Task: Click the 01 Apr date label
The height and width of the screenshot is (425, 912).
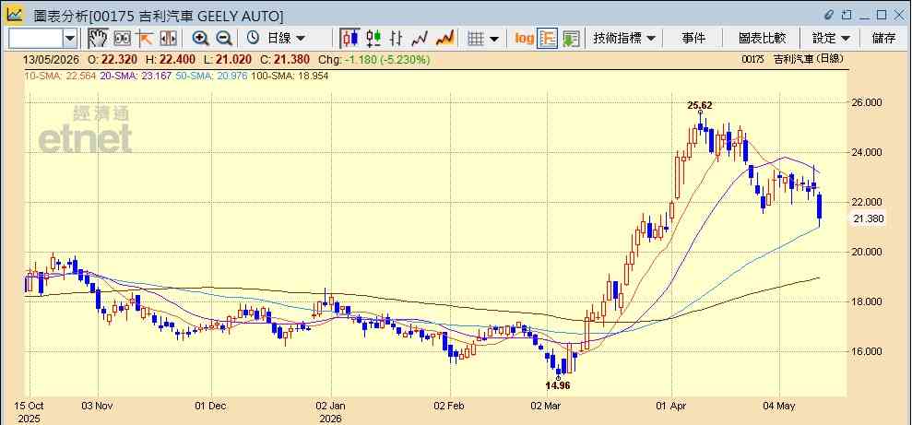Action: click(672, 406)
